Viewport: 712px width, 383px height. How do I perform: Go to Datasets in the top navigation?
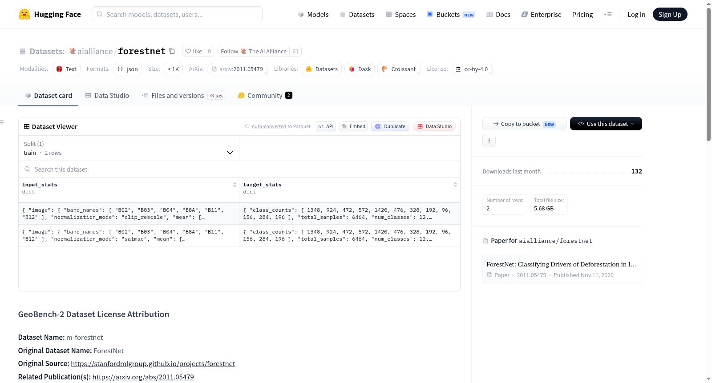click(357, 14)
